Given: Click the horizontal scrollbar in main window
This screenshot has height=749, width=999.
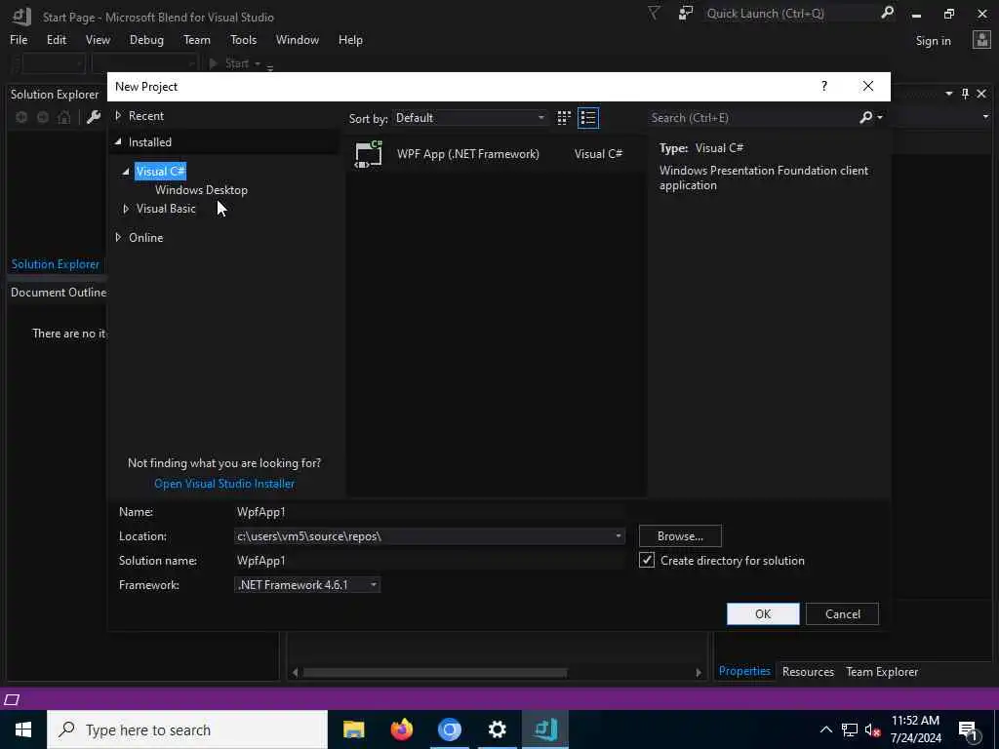Looking at the screenshot, I should point(435,673).
